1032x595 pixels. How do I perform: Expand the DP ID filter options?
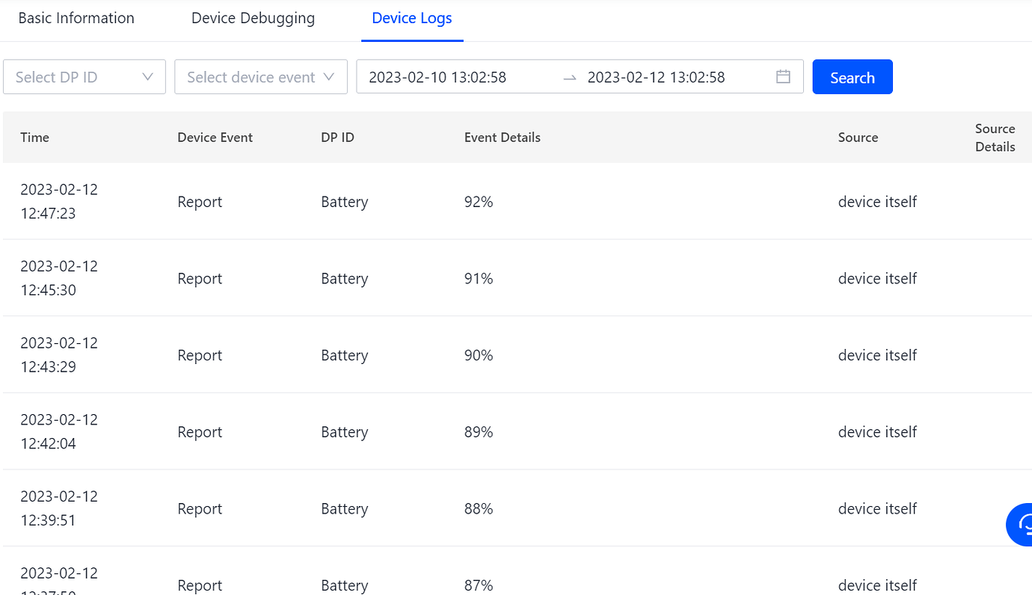85,77
